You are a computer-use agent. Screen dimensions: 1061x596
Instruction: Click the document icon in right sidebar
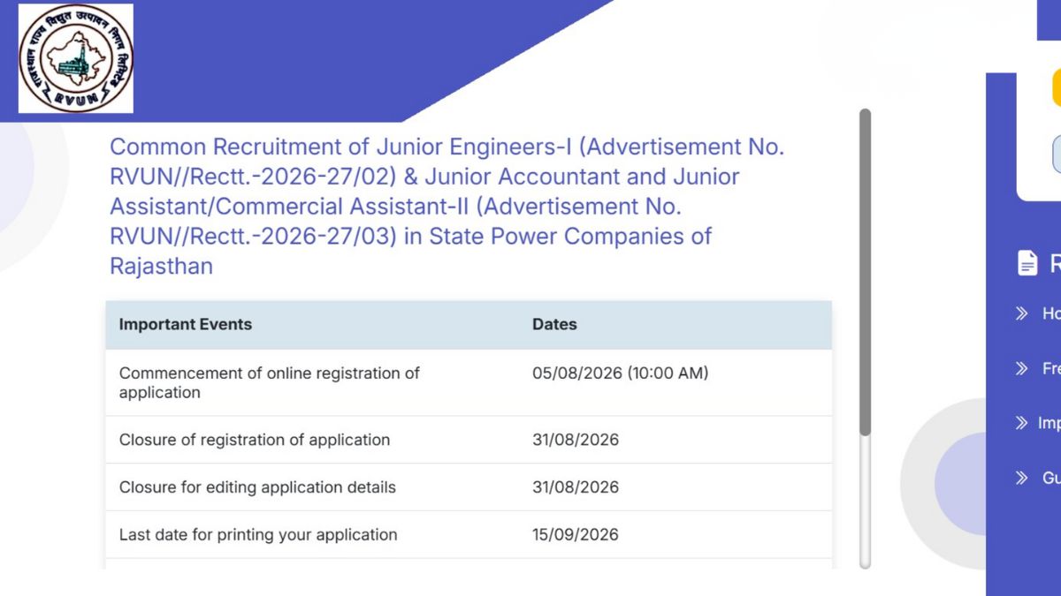point(1027,262)
